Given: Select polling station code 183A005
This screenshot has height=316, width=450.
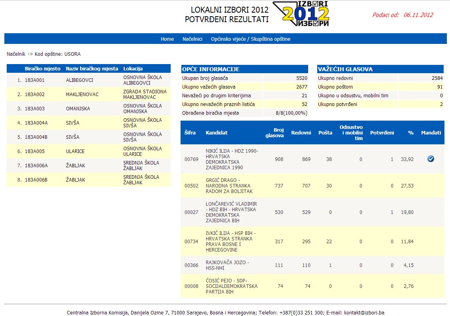Looking at the screenshot, I should coord(34,151).
